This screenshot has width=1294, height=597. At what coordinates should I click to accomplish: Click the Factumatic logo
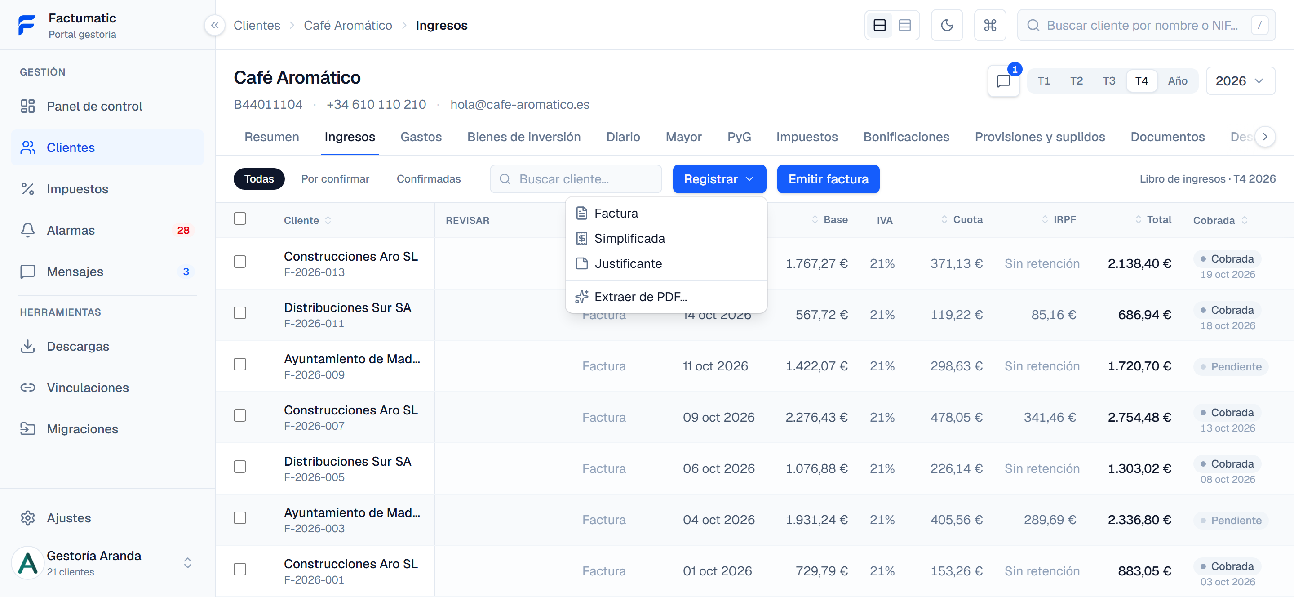tap(27, 25)
